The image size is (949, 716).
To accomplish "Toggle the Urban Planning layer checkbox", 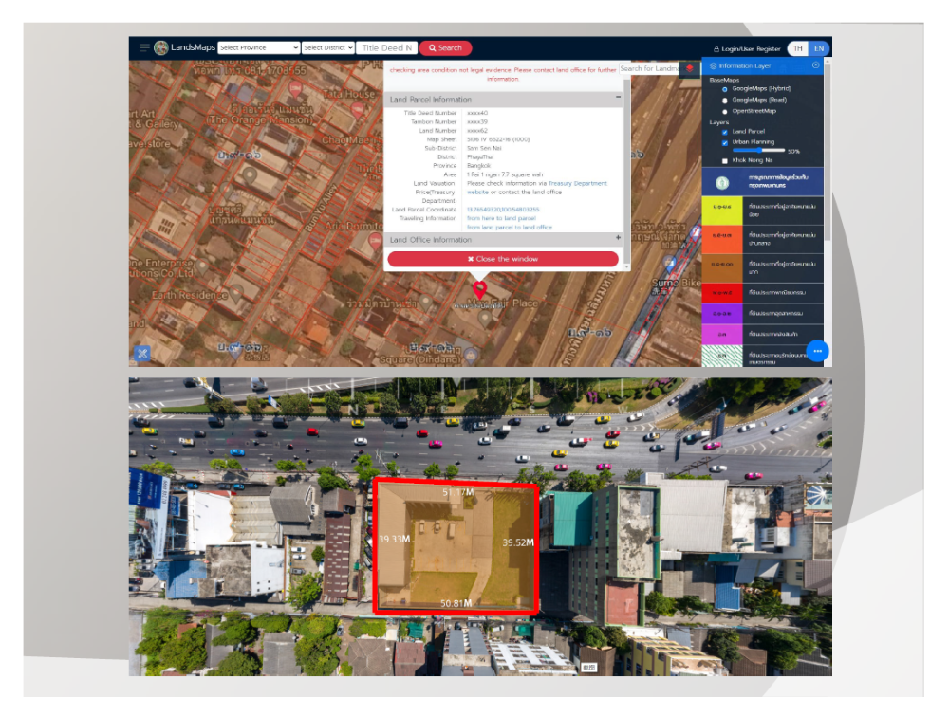I will click(724, 142).
